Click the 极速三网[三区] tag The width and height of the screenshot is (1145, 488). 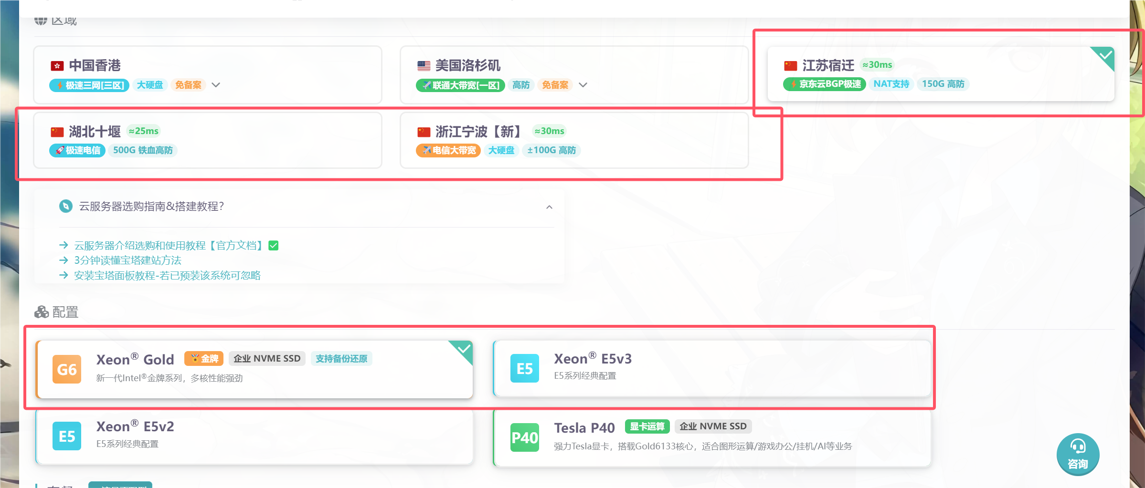point(89,85)
